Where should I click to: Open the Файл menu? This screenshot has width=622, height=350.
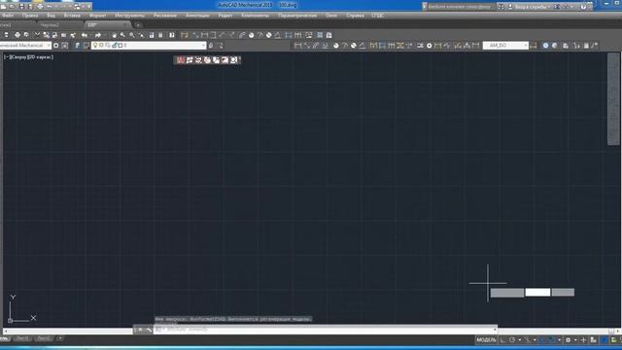pyautogui.click(x=8, y=16)
